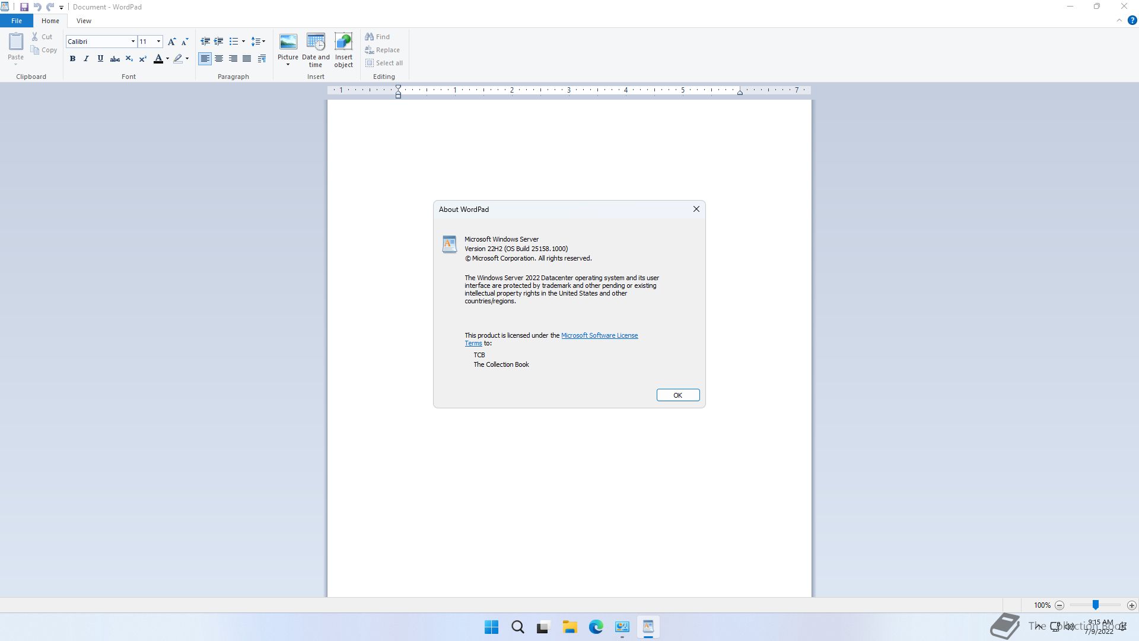Toggle Subscript formatting
Screen dimensions: 1139x641
(x=129, y=59)
